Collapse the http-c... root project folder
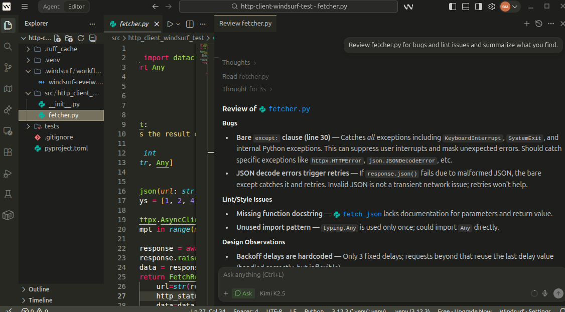 coord(36,38)
